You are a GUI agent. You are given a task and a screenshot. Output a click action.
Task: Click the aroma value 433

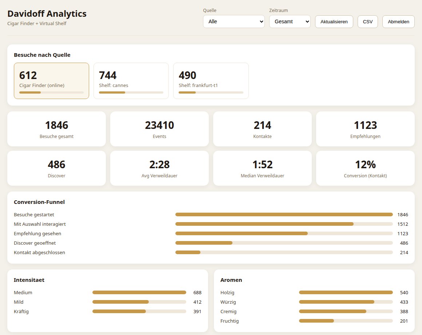click(404, 302)
